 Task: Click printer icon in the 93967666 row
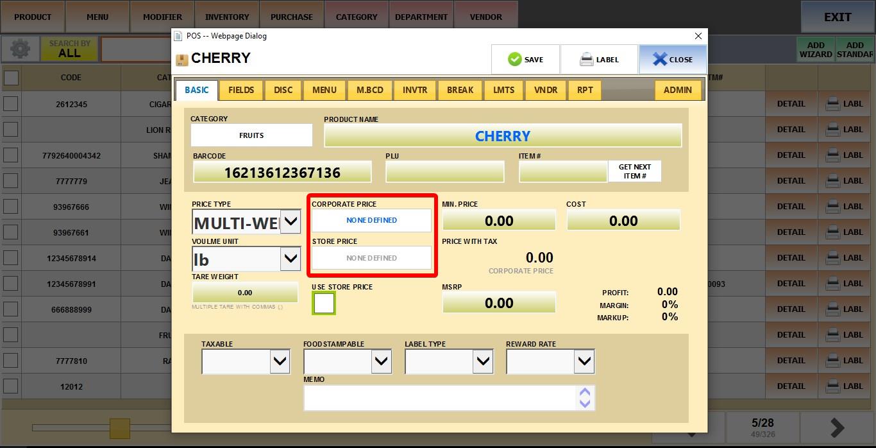[832, 206]
